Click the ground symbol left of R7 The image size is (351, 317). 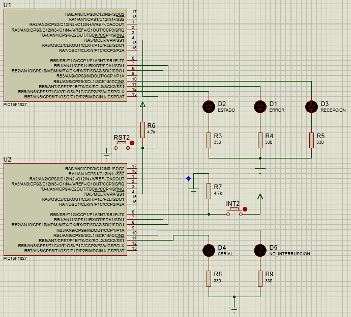[193, 191]
